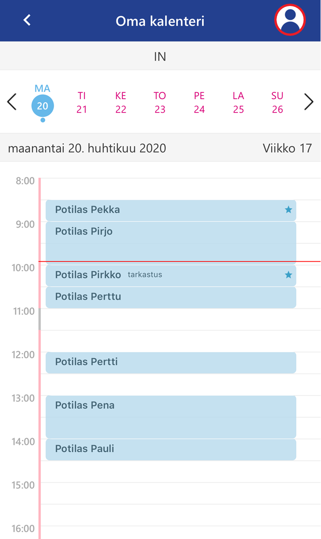Viewport: 321px width, 539px height.
Task: Select Saturday LA 25
Action: [238, 102]
